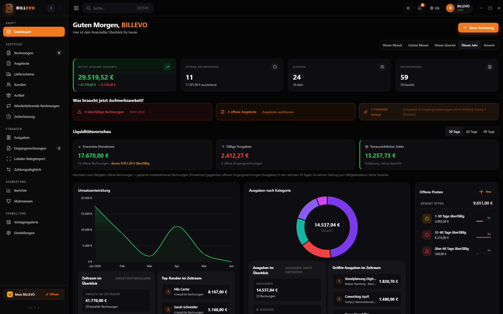
Task: Click the Lieferscheine truck icon
Action: [x=9, y=74]
